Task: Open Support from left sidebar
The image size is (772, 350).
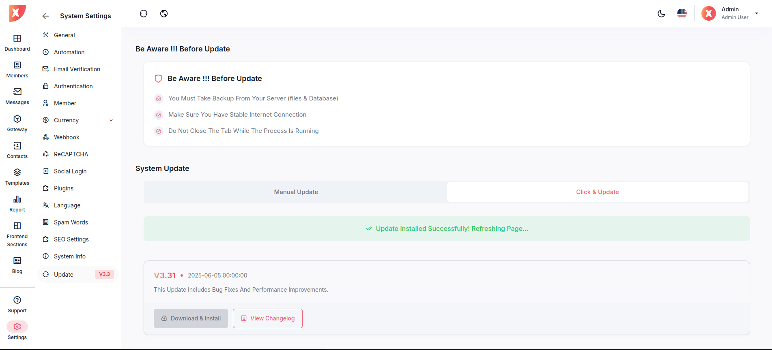Action: point(17,304)
